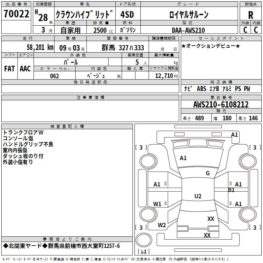Click the registration number 群馬 327 ハ 333

(x=123, y=48)
